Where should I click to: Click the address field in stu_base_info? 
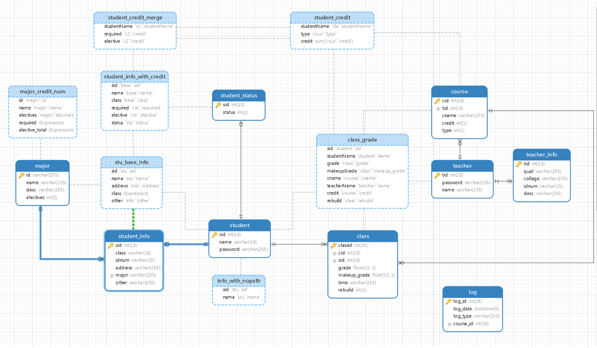136,186
